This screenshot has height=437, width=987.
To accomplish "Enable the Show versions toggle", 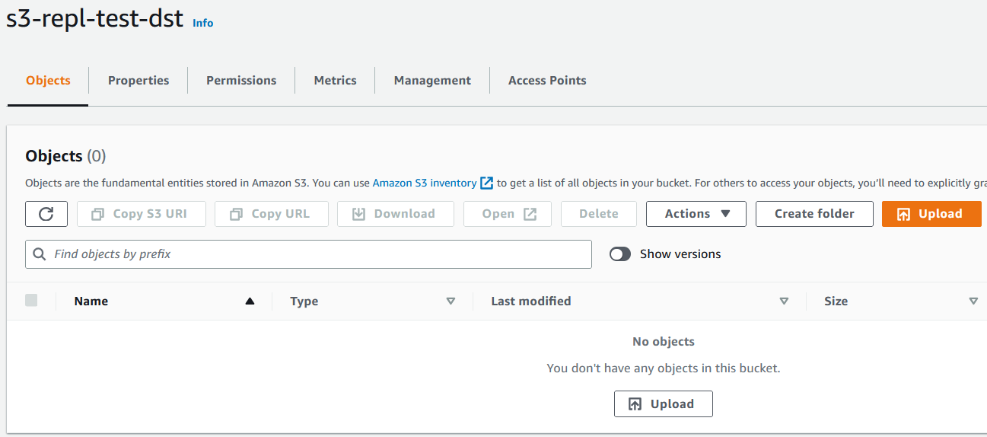I will (620, 254).
